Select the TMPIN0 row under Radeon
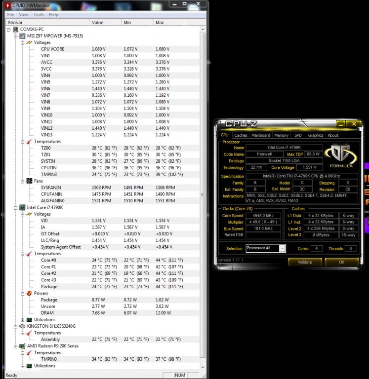Viewport: 369px width, 379px height. [x=120, y=359]
